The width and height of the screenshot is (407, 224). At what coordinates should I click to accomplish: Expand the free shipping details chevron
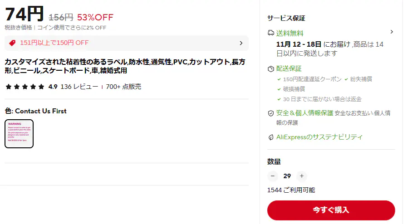pyautogui.click(x=392, y=32)
